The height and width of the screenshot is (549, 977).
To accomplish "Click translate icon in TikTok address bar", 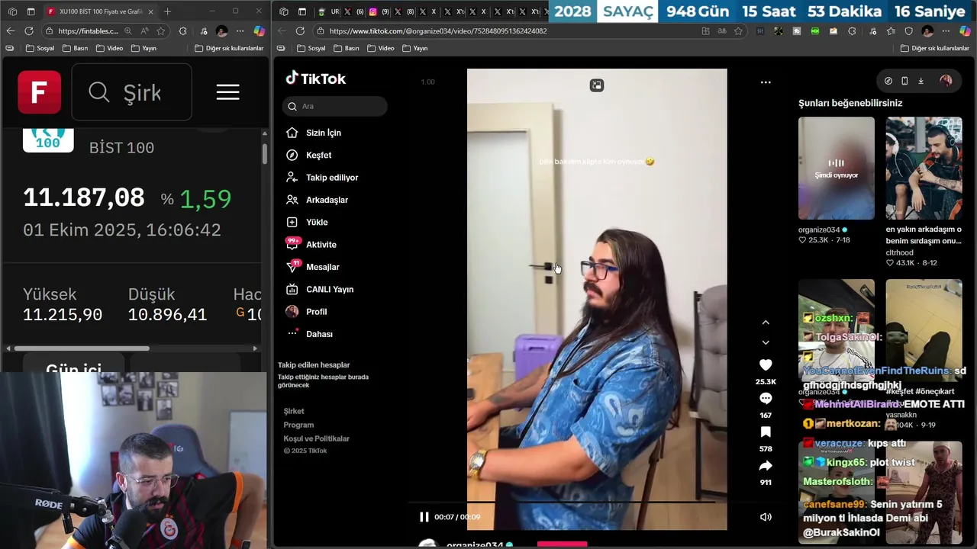I will [x=722, y=31].
